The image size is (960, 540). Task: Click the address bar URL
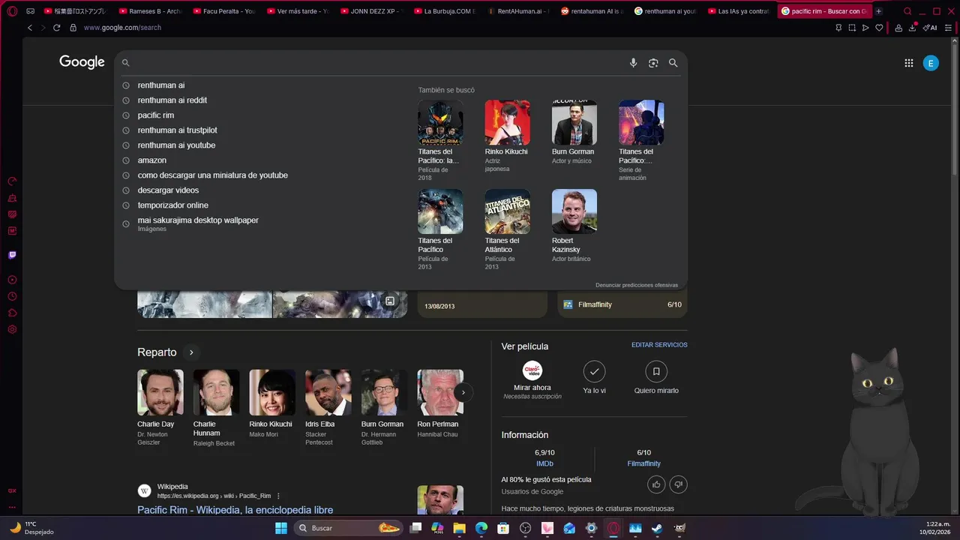click(x=122, y=28)
